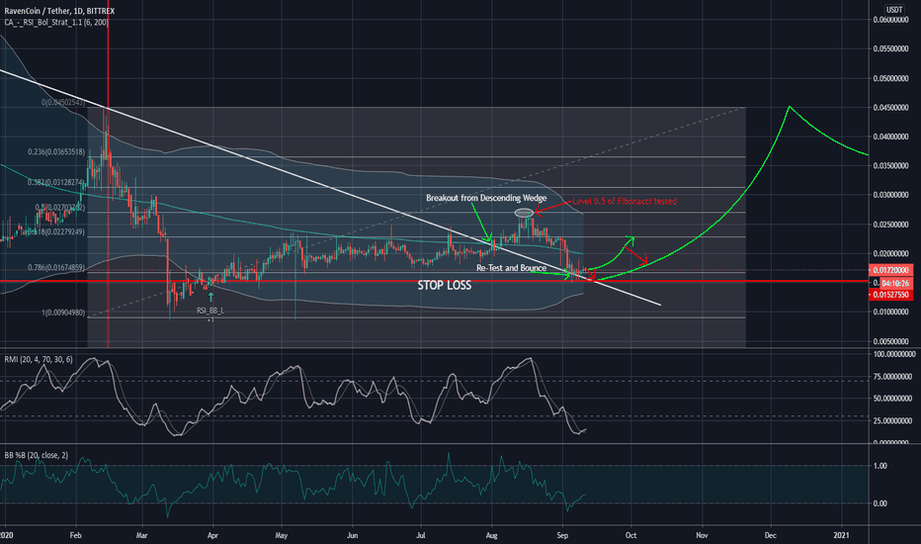Click the Jul label on the time axis

click(x=421, y=536)
